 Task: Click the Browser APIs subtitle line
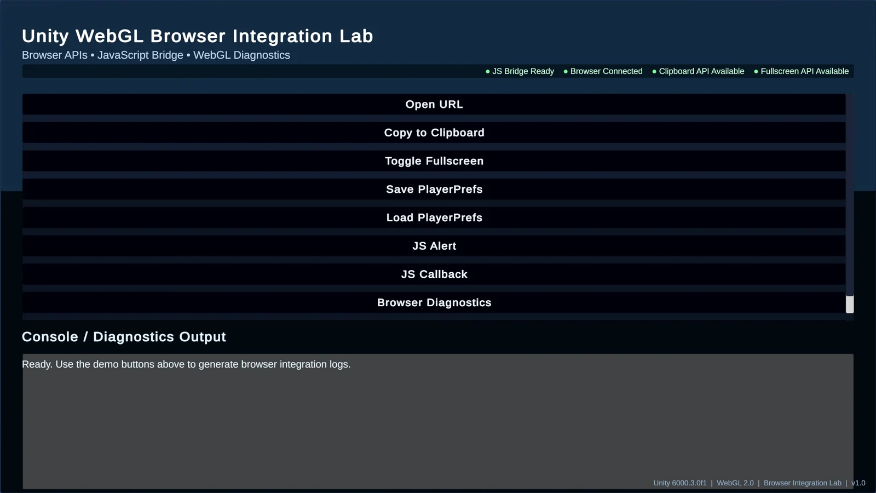tap(156, 55)
